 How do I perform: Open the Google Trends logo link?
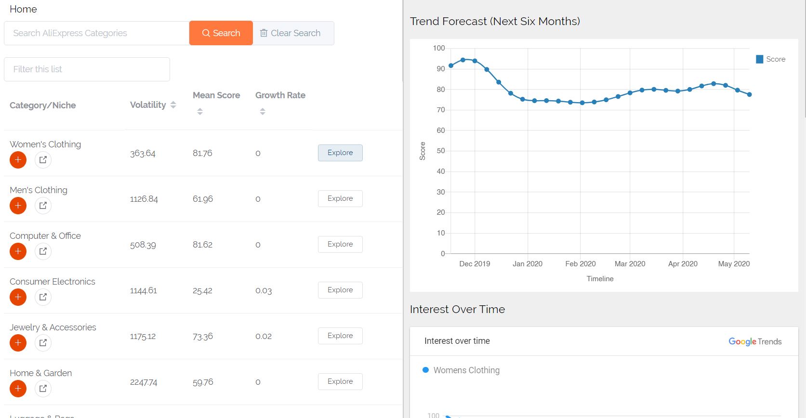click(755, 341)
